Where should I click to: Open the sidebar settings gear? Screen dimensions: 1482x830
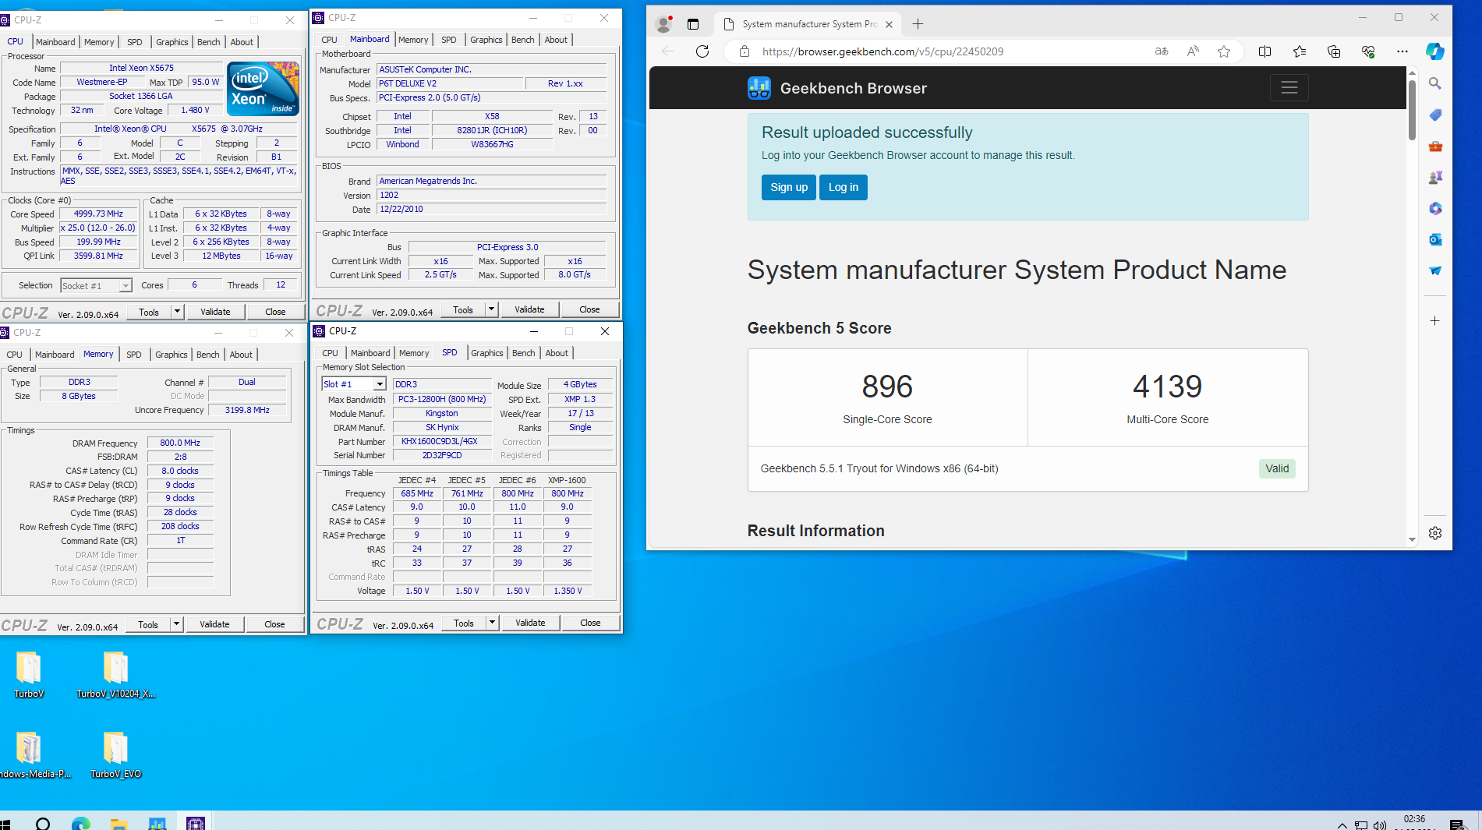[x=1435, y=533]
